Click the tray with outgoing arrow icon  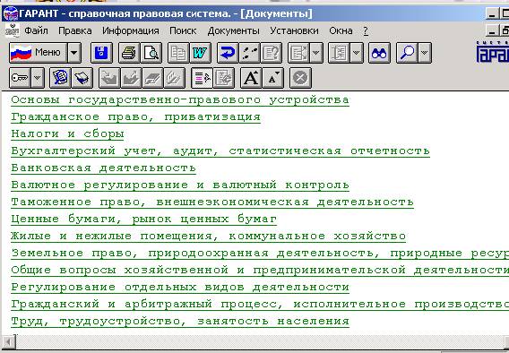131,78
